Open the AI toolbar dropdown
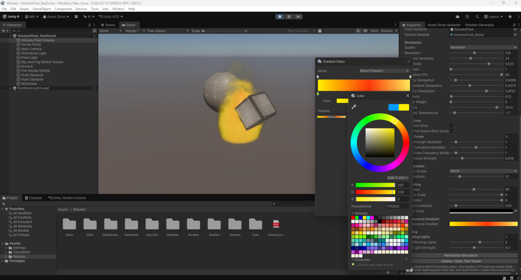Image resolution: width=521 pixels, height=280 pixels. click(89, 16)
